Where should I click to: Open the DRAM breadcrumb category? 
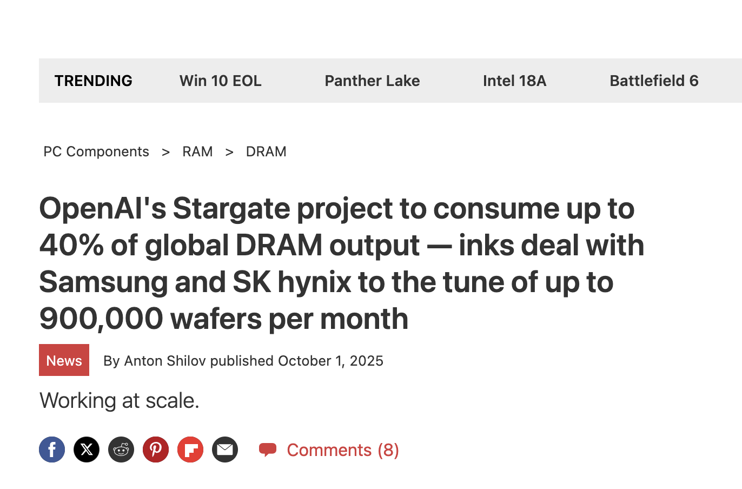coord(266,151)
